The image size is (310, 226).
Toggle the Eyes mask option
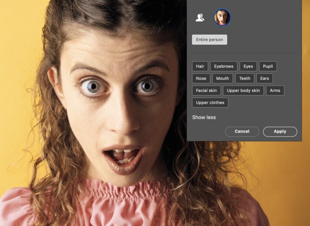[248, 66]
